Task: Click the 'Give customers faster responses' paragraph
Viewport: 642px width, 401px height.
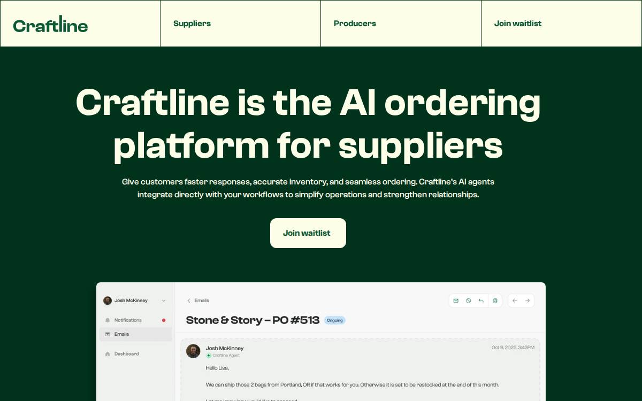Action: [x=308, y=188]
